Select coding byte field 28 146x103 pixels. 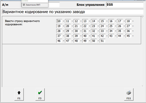[59, 31]
